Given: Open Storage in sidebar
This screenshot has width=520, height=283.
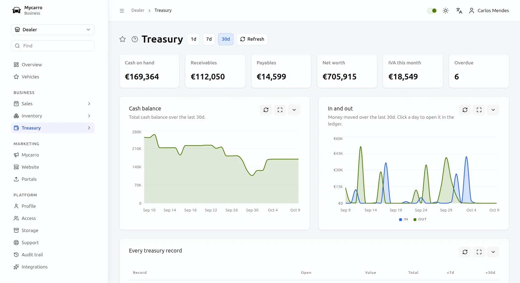Looking at the screenshot, I should click(x=53, y=230).
